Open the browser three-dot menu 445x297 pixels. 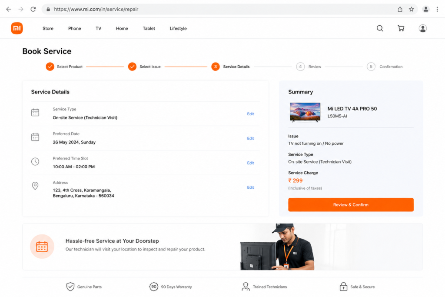[437, 9]
